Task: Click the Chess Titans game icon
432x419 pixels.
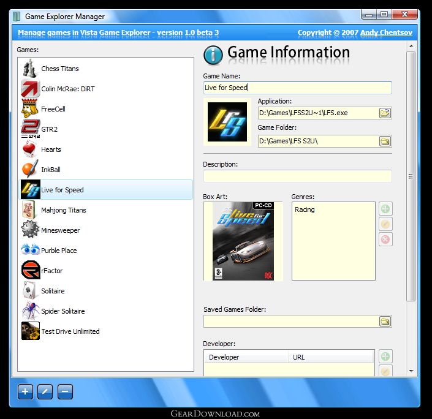Action: click(30, 69)
